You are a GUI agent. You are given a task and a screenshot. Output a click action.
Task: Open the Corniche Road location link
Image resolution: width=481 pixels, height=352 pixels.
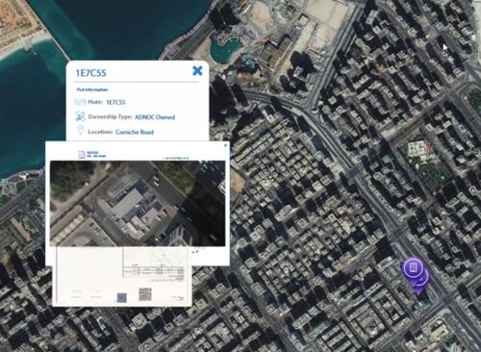click(x=135, y=132)
